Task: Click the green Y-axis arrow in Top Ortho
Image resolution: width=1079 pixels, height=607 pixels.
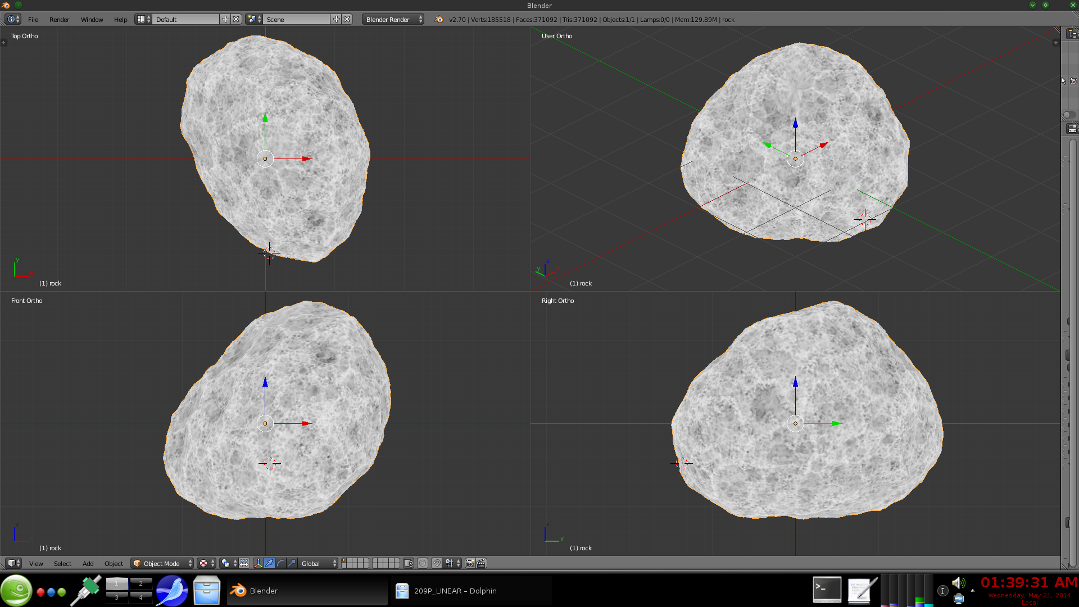Action: point(265,117)
